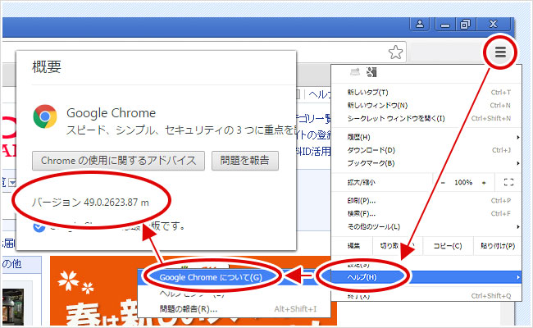The width and height of the screenshot is (533, 328).
Task: Click 貼り付け(P) in the edit row
Action: pyautogui.click(x=497, y=246)
